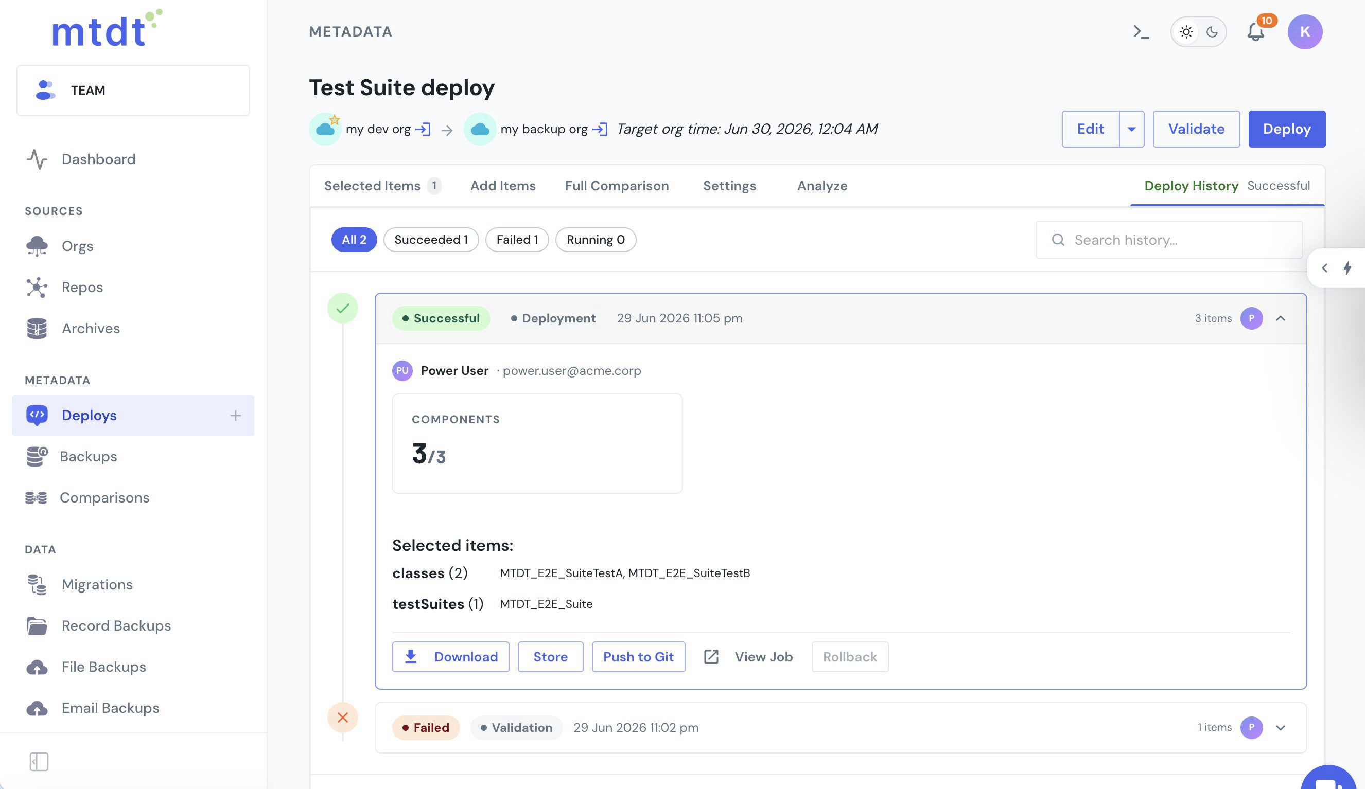Focus the Search history field
Image resolution: width=1365 pixels, height=789 pixels.
1168,240
